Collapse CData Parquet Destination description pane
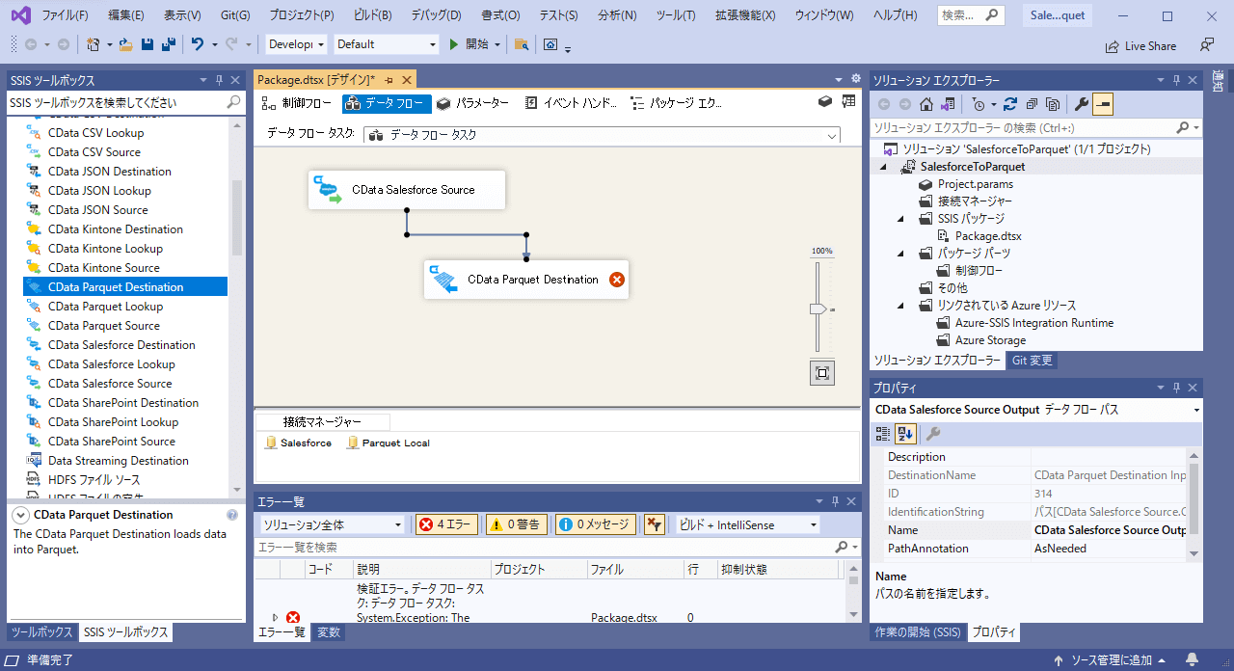Viewport: 1234px width, 671px height. [20, 515]
